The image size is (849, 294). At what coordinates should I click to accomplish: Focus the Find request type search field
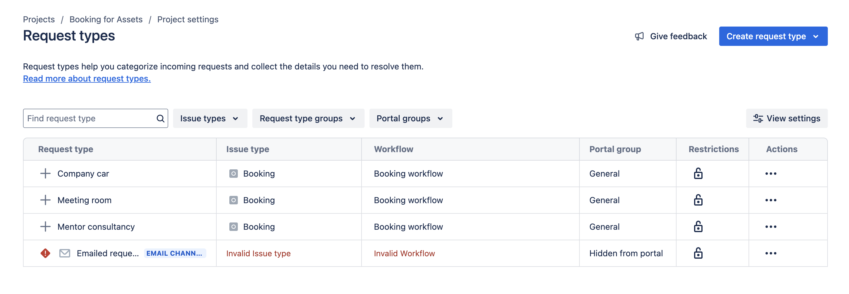point(96,118)
